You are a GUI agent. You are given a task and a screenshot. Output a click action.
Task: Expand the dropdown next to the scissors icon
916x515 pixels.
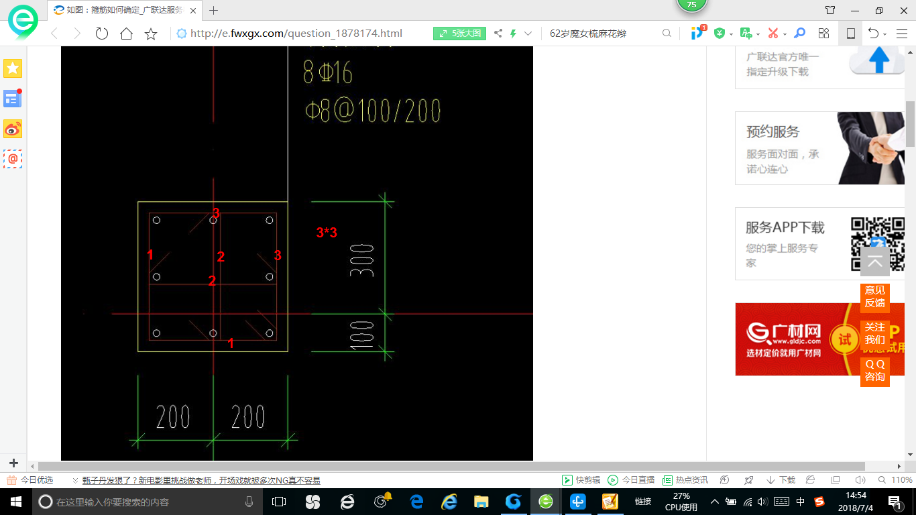785,34
